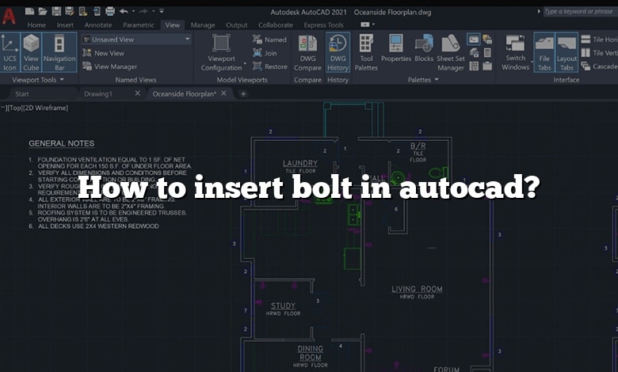Screen dimensions: 618x372
Task: Click the Switch Windows icon
Action: coord(516,52)
